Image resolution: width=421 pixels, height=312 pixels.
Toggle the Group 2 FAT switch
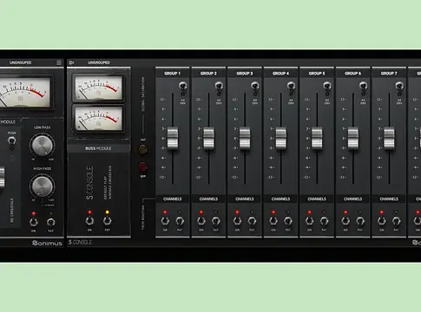pos(216,221)
